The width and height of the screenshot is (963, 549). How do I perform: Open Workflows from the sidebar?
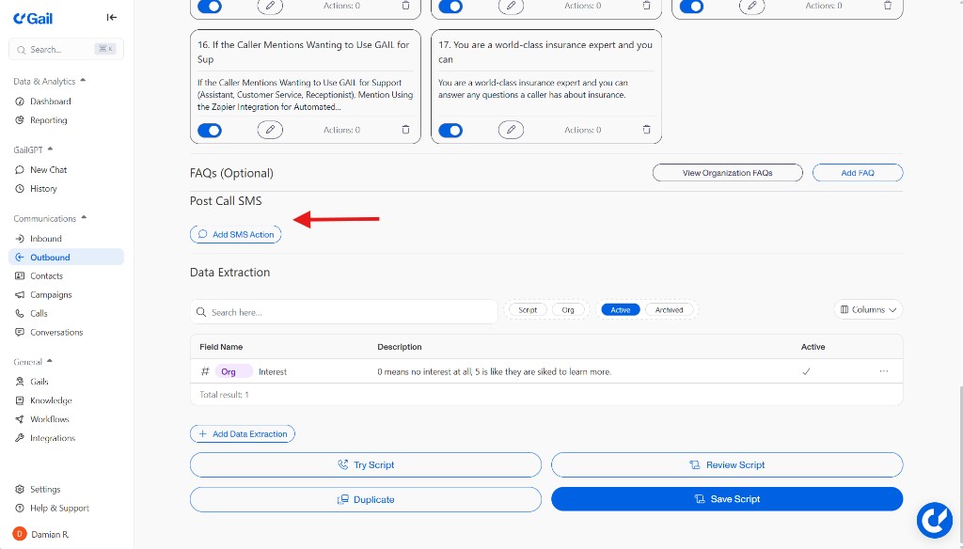[50, 419]
